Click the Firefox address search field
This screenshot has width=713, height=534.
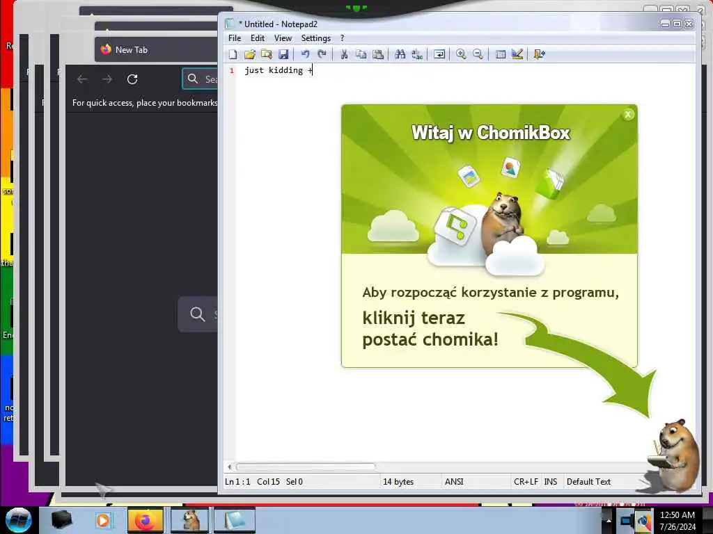tap(200, 79)
